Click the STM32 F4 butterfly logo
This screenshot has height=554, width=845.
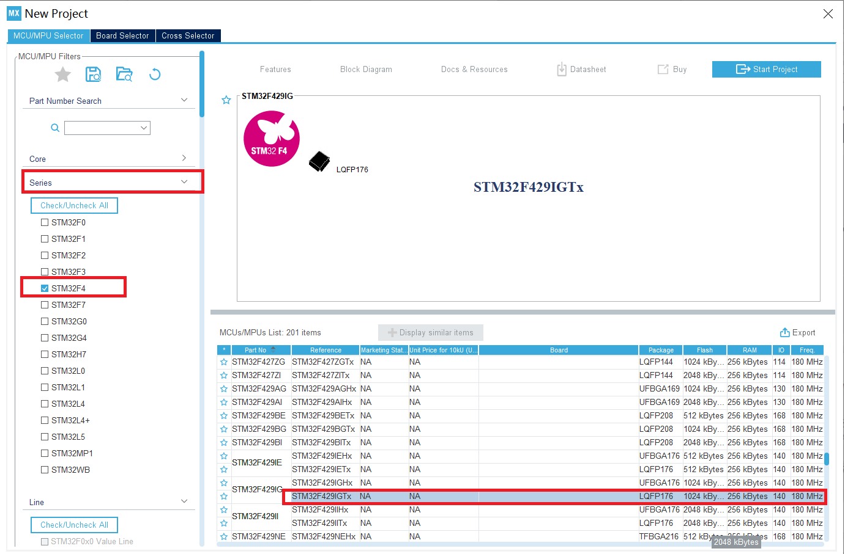tap(272, 139)
